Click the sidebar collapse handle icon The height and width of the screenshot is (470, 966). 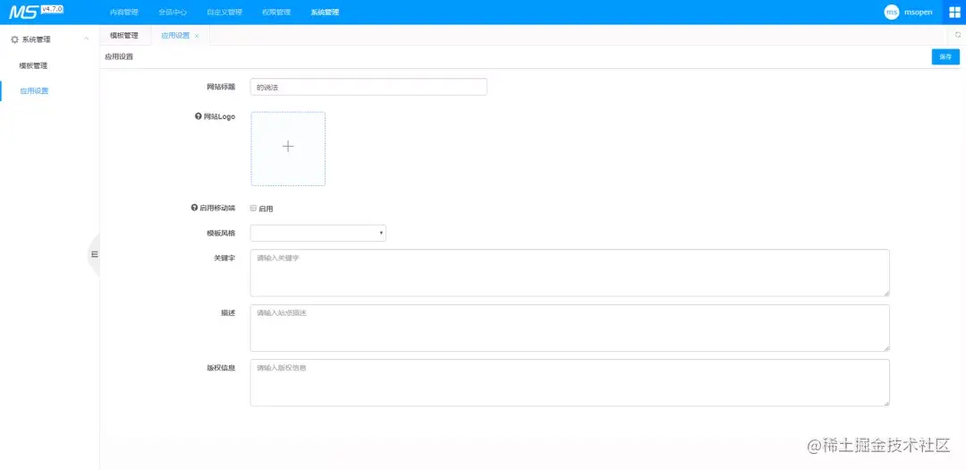(94, 253)
